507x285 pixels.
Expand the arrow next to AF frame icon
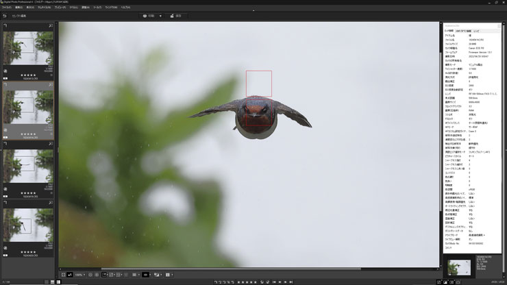[x=108, y=275]
